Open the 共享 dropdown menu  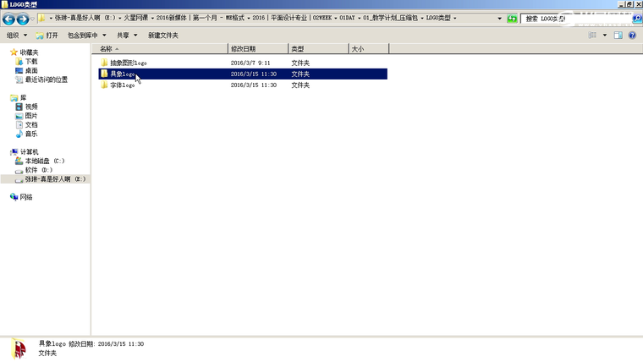pyautogui.click(x=127, y=36)
